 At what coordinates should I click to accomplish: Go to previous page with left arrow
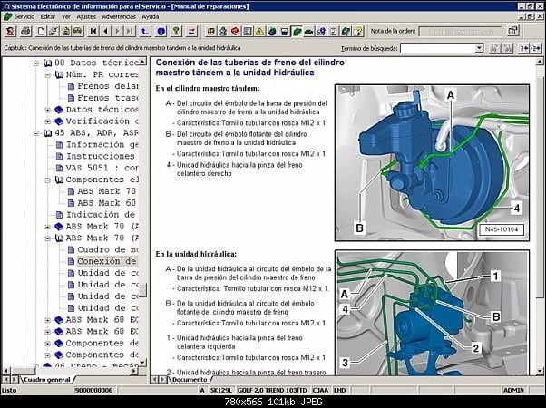coord(105,32)
